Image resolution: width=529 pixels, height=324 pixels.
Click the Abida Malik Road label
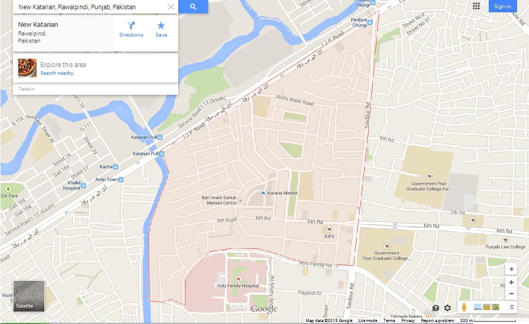295,100
